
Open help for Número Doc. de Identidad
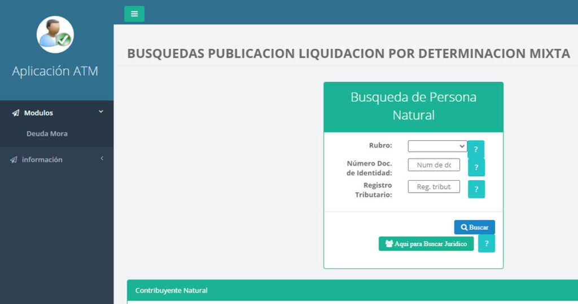click(x=476, y=167)
